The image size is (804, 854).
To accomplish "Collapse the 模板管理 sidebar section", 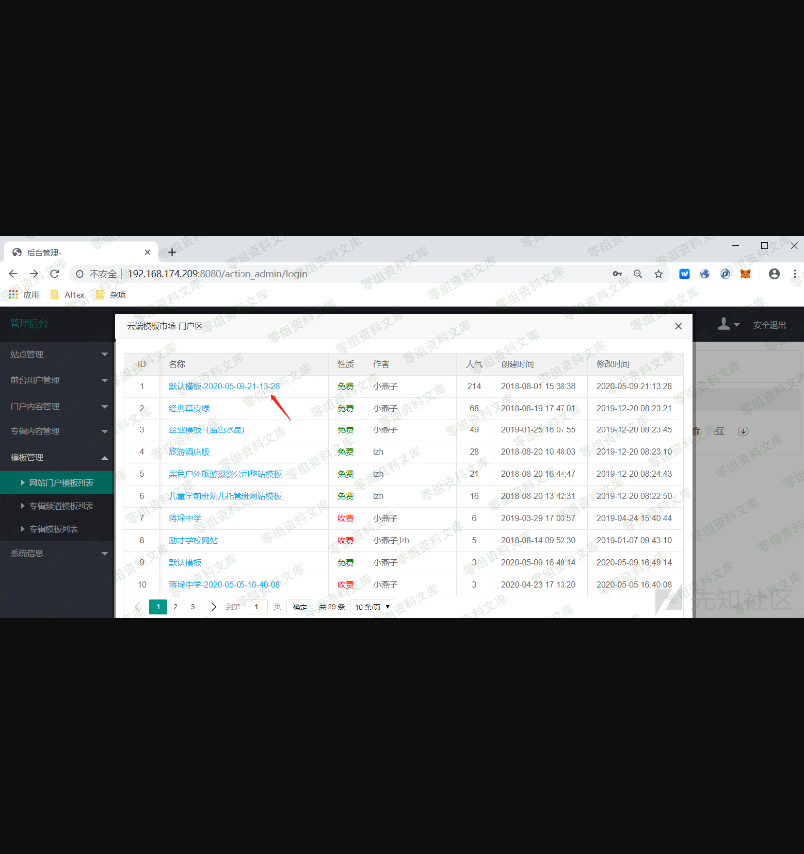I will (x=57, y=457).
